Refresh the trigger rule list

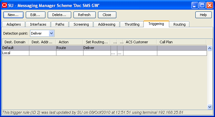(84, 15)
